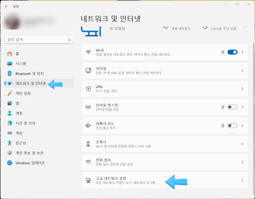Click the Wi-Fi row title text

tap(100, 50)
